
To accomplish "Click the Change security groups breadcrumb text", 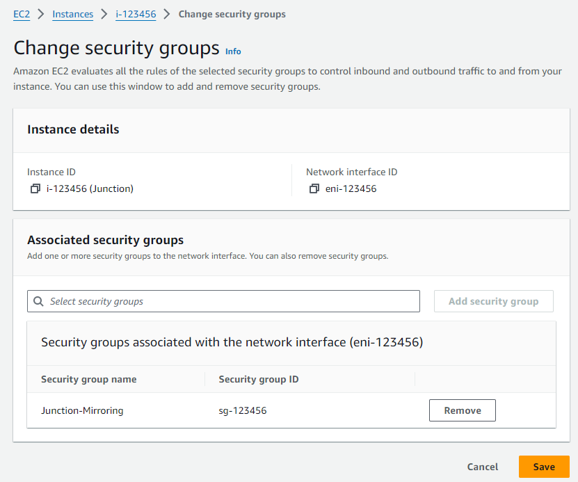I will pyautogui.click(x=232, y=14).
